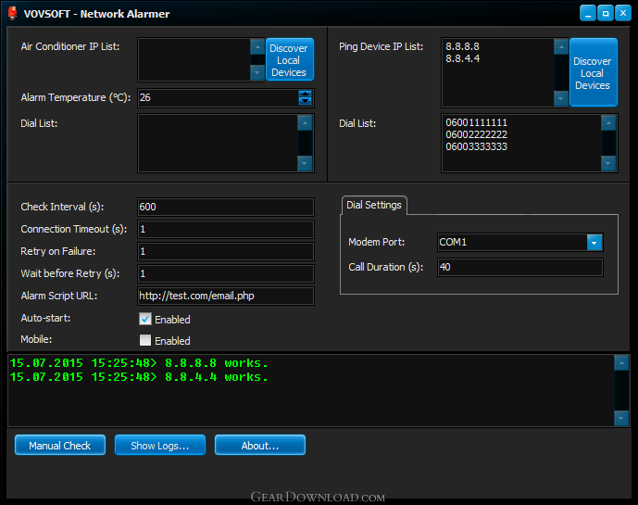
Task: Click the red alarm app icon in title bar
Action: tap(13, 14)
